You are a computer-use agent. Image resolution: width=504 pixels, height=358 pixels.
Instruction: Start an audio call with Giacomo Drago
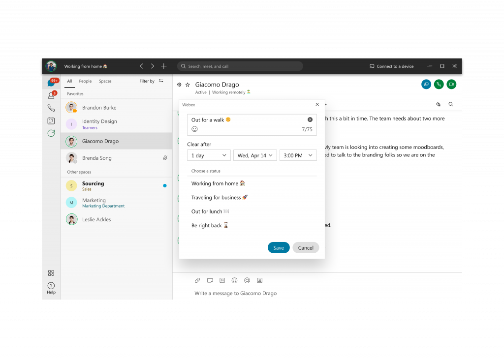[x=439, y=84]
